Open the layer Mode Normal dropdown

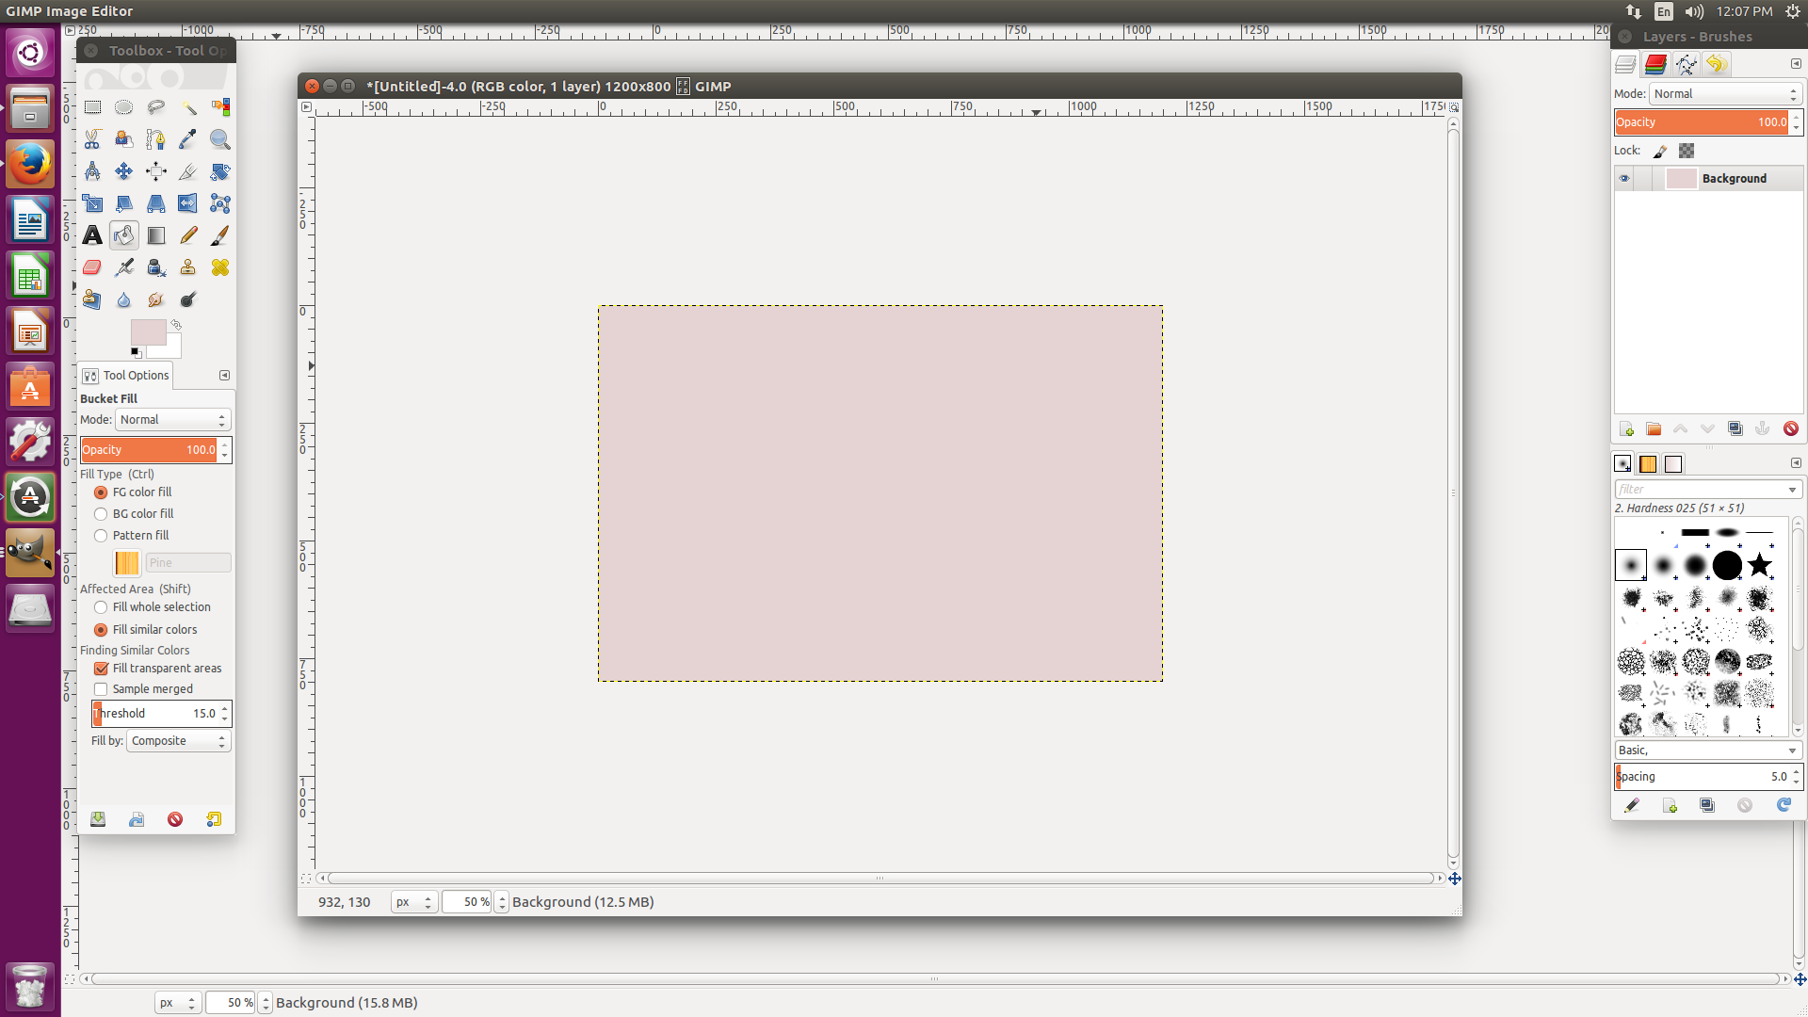(1725, 93)
